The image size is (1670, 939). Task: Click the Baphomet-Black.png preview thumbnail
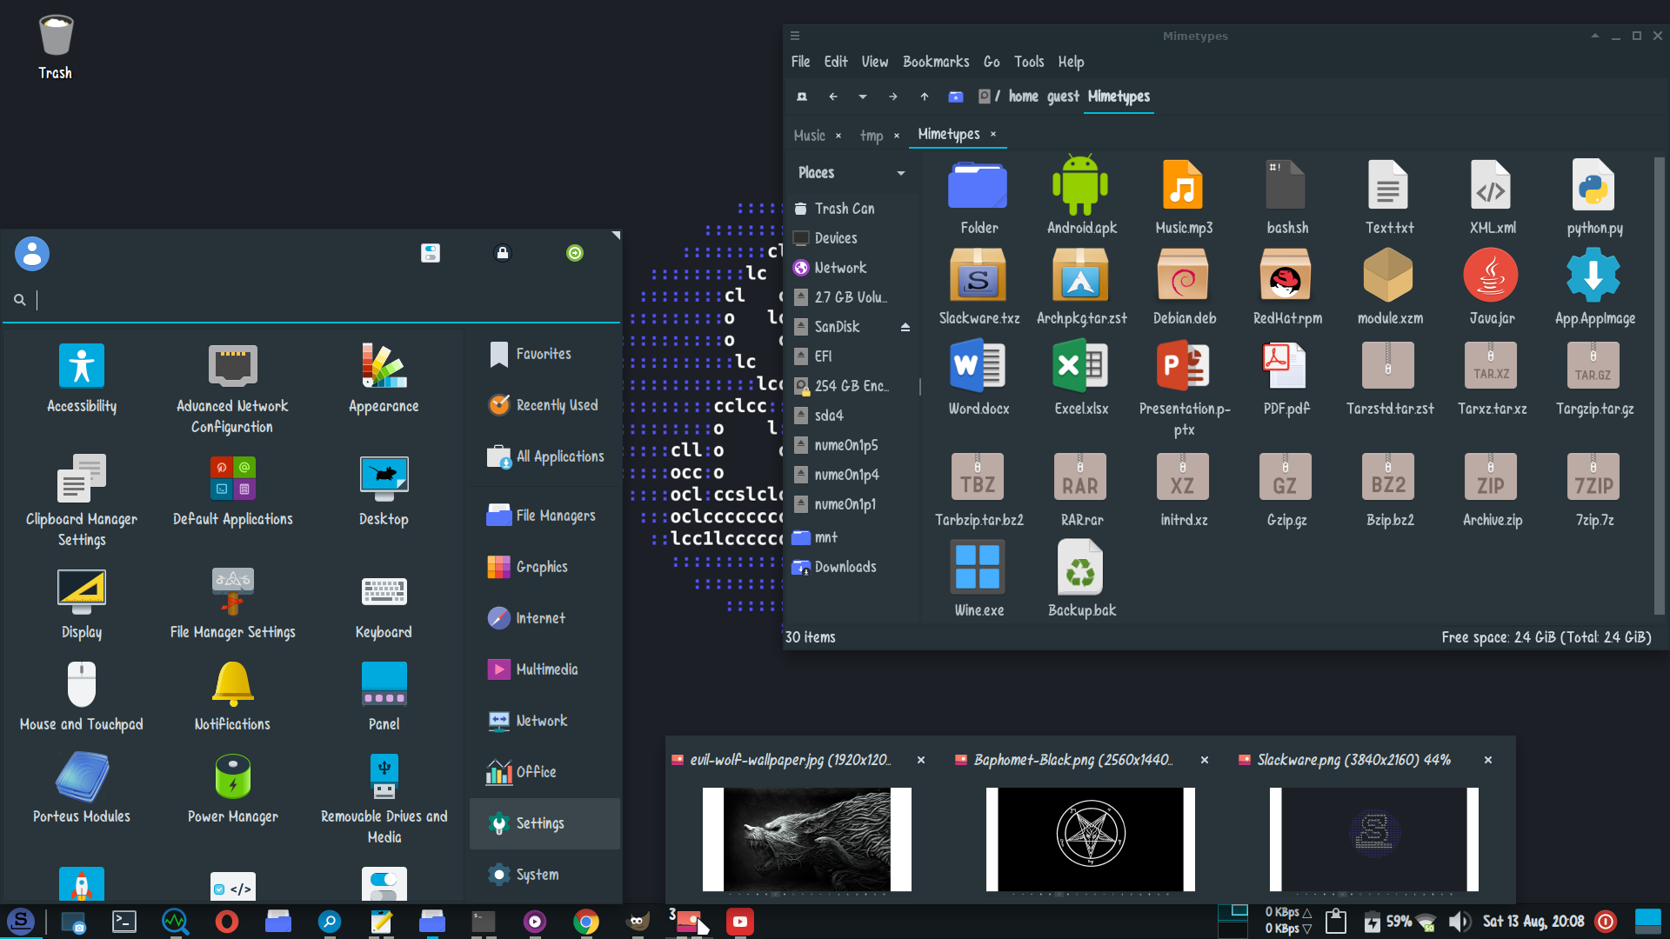(1091, 839)
